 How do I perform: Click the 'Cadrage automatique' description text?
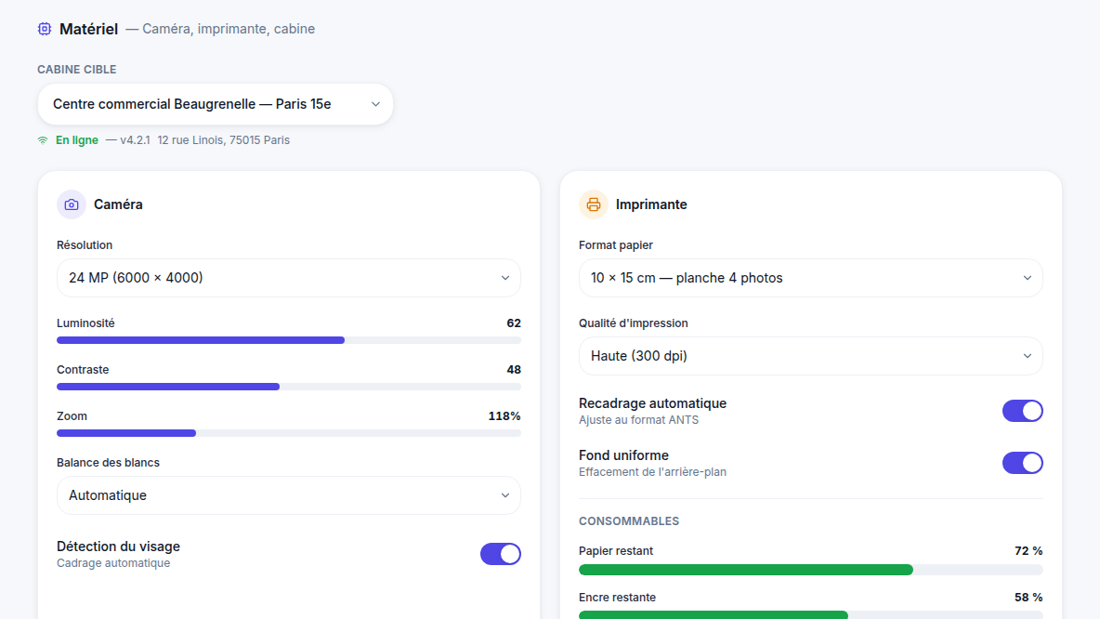(113, 563)
